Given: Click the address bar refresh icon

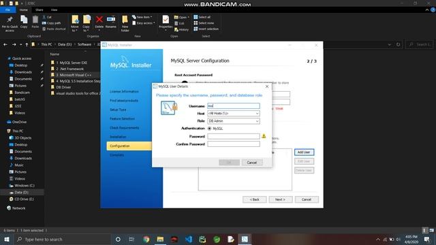Looking at the screenshot, I should 398,44.
